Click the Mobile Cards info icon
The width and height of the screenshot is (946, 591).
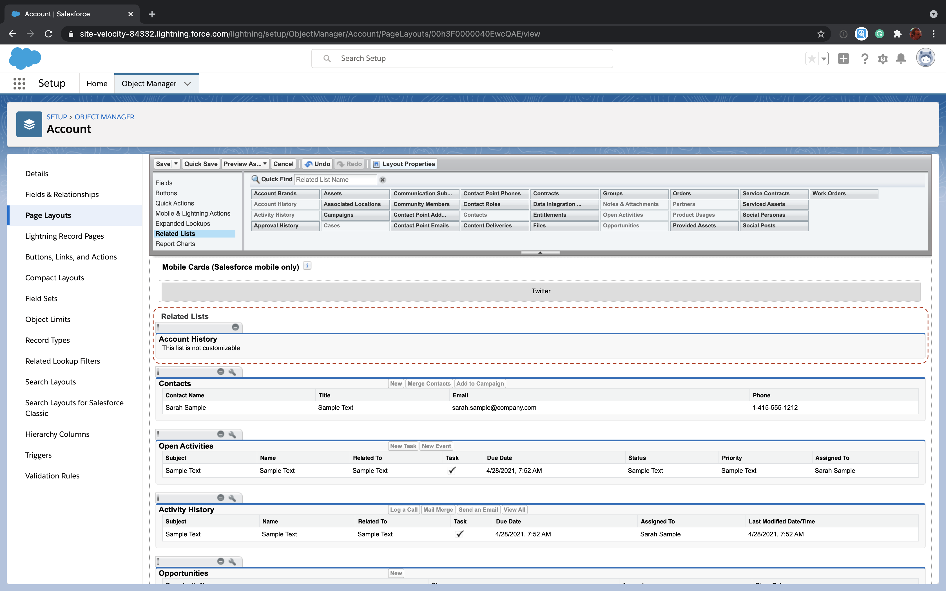(307, 266)
